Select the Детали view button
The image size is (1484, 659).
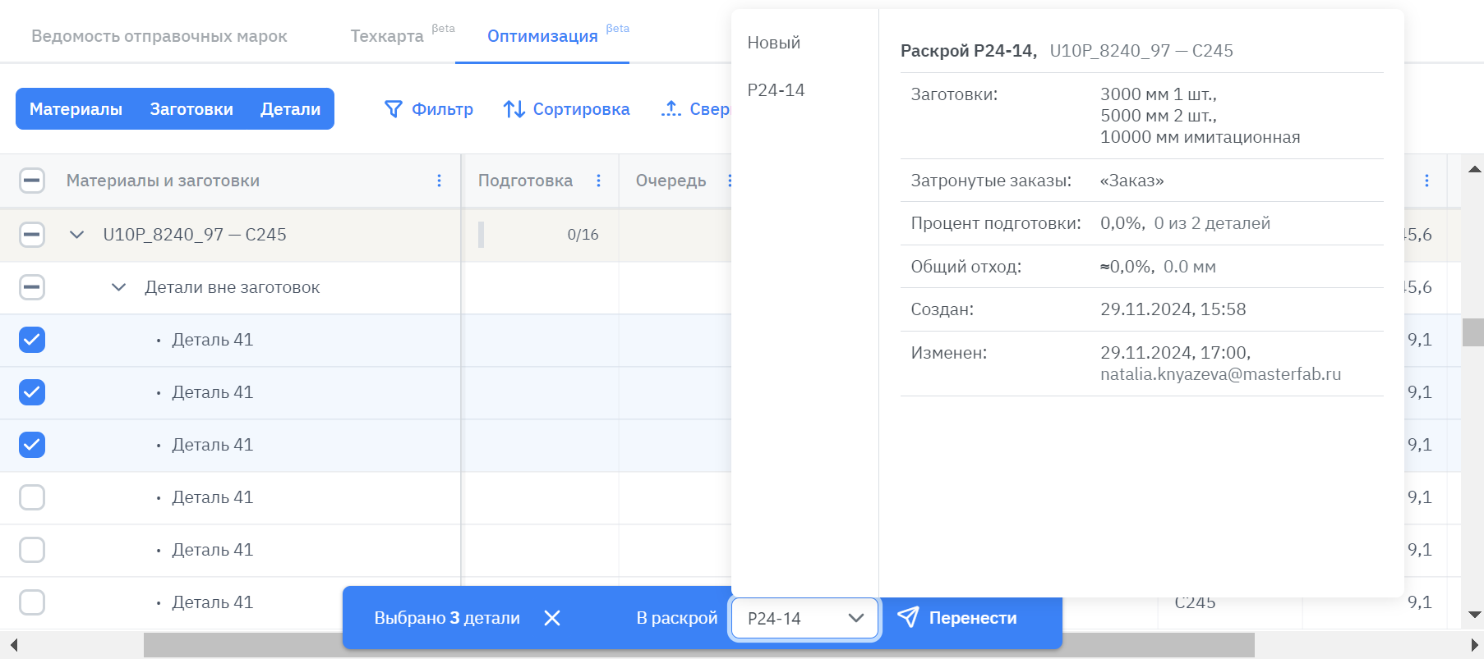pos(290,109)
